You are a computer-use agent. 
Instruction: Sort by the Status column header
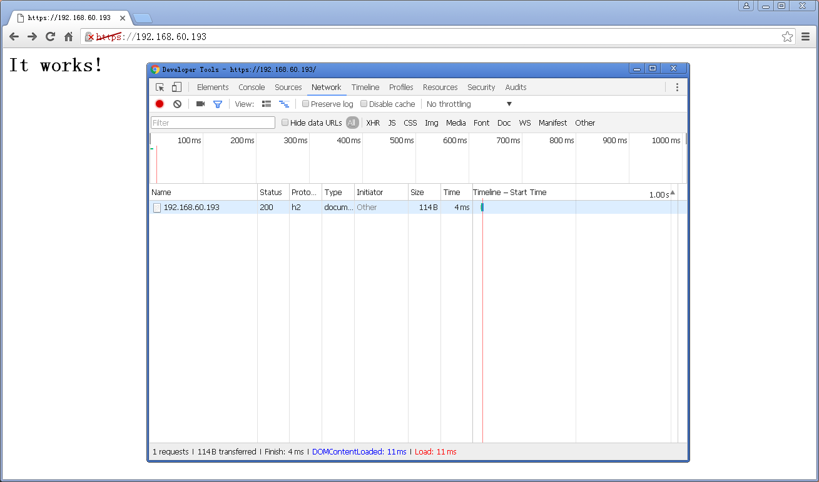click(x=273, y=193)
